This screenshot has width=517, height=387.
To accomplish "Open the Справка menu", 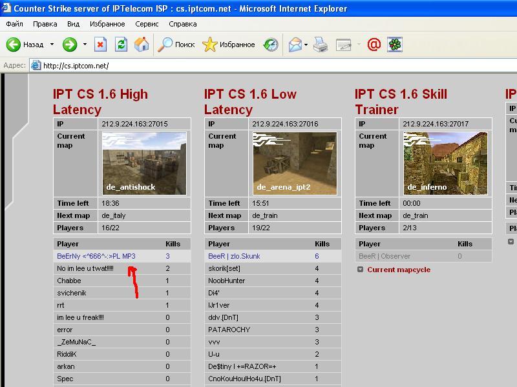I will tap(183, 24).
